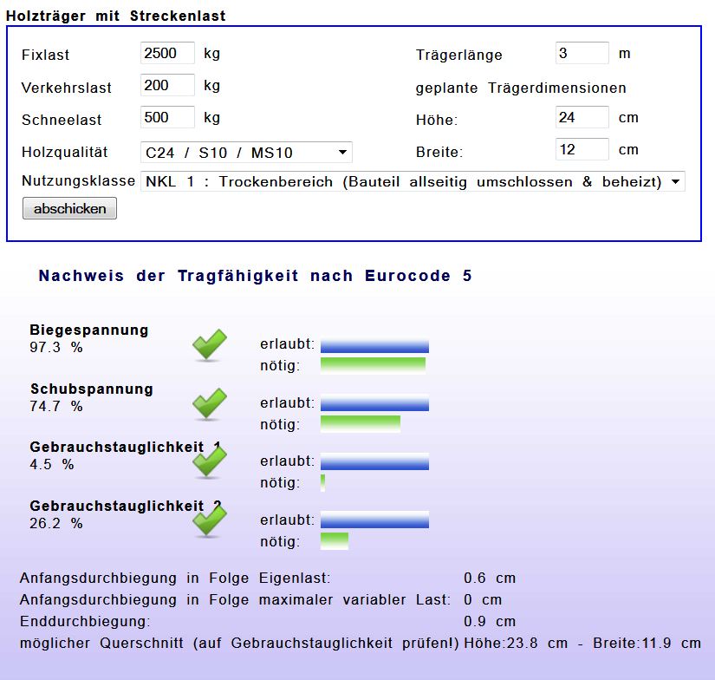
Task: Click into the Breite input field
Action: tap(582, 149)
